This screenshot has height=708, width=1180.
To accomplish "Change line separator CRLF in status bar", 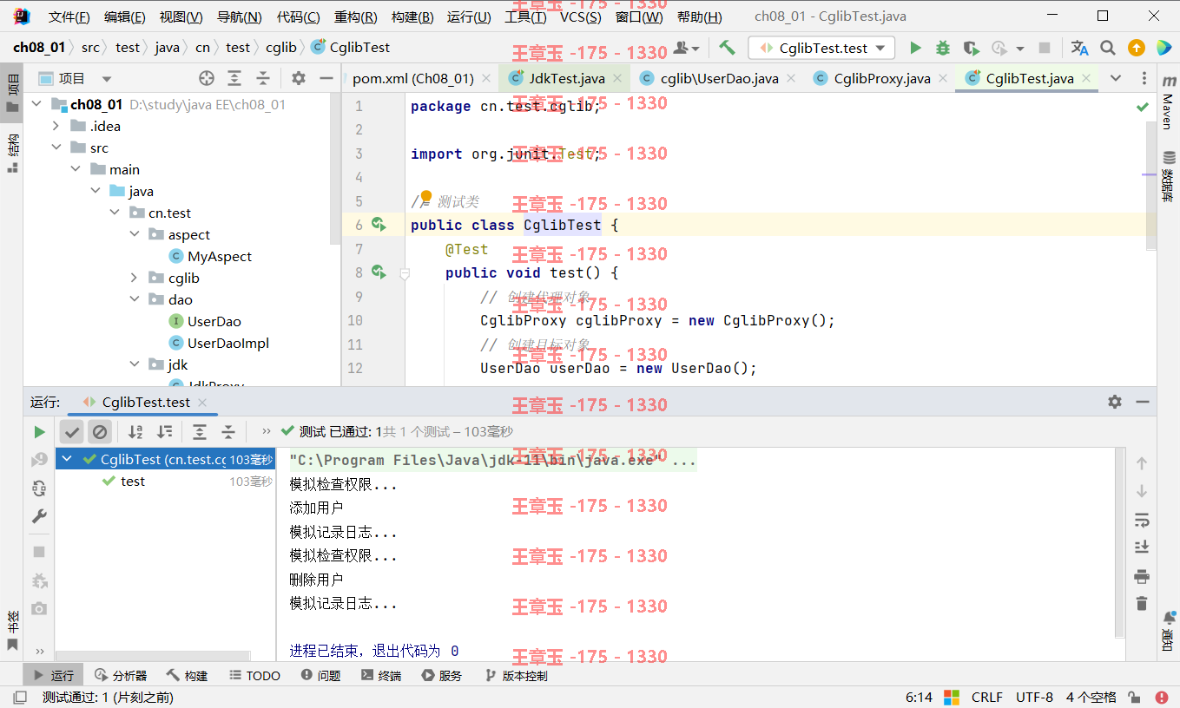I will click(986, 698).
